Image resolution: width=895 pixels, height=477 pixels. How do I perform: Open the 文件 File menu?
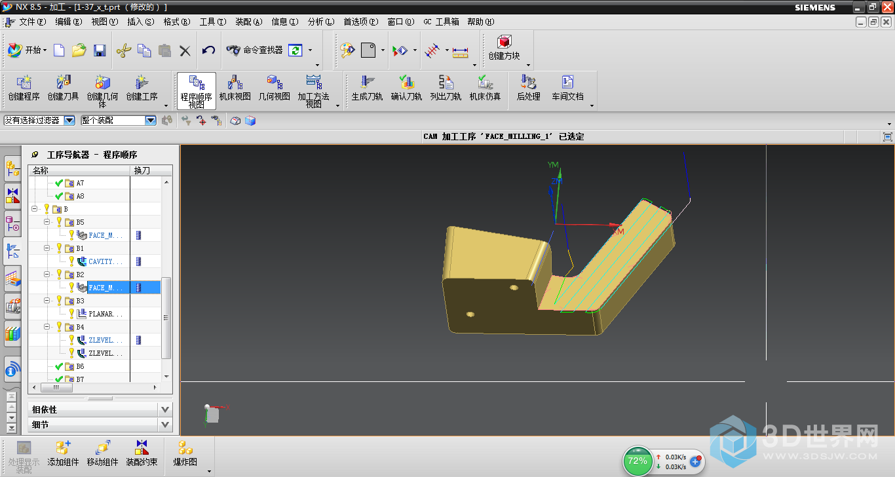pos(33,22)
